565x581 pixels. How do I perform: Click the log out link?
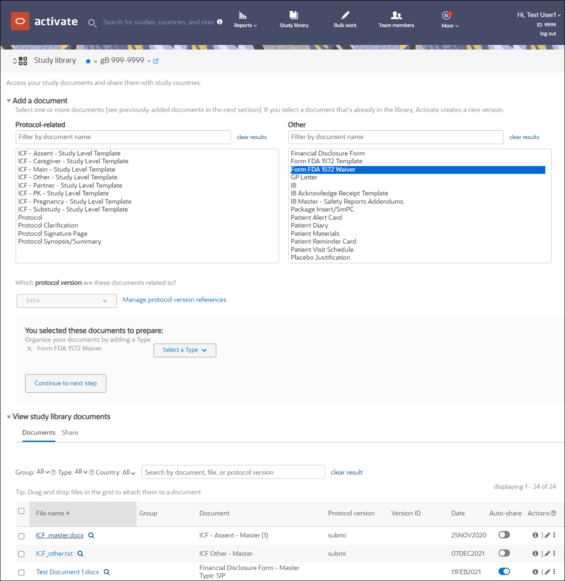(548, 33)
